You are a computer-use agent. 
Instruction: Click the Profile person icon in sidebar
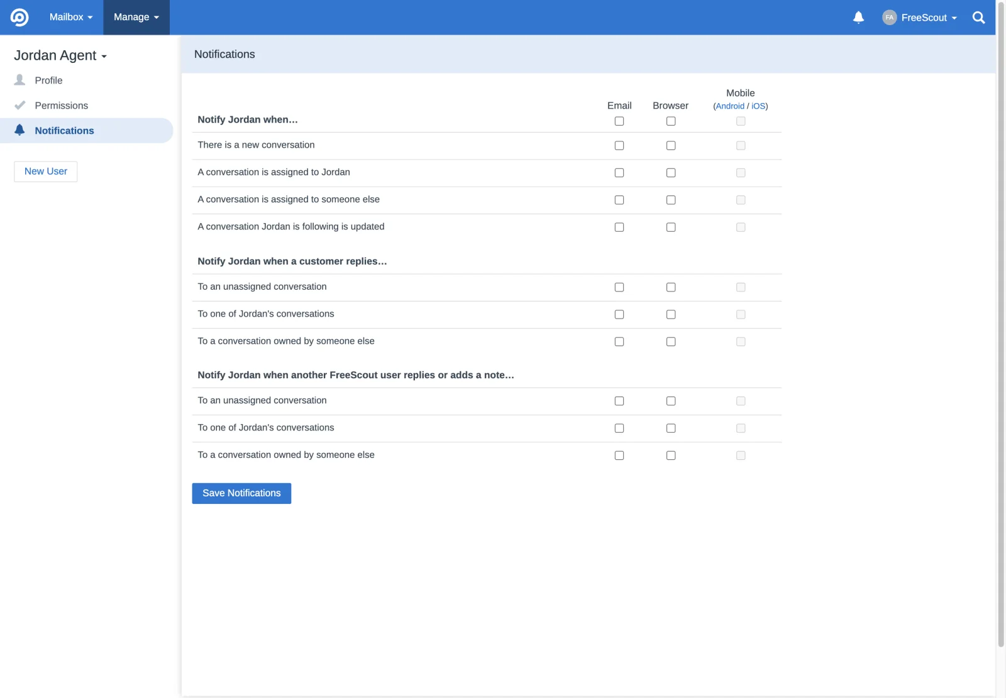click(x=20, y=80)
